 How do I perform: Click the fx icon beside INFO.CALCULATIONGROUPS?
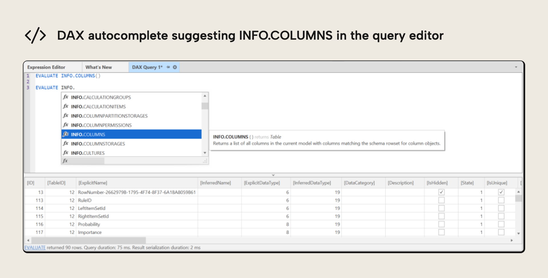click(66, 97)
